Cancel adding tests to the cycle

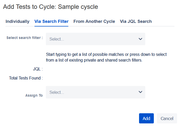click(x=167, y=118)
